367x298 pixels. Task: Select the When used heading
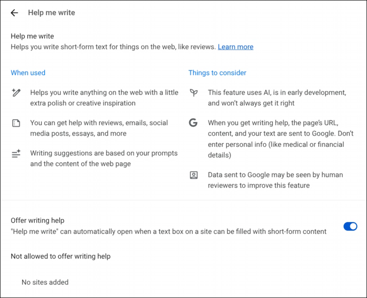click(x=28, y=73)
